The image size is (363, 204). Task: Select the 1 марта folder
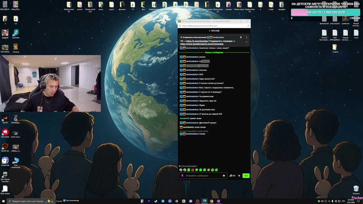point(335,48)
